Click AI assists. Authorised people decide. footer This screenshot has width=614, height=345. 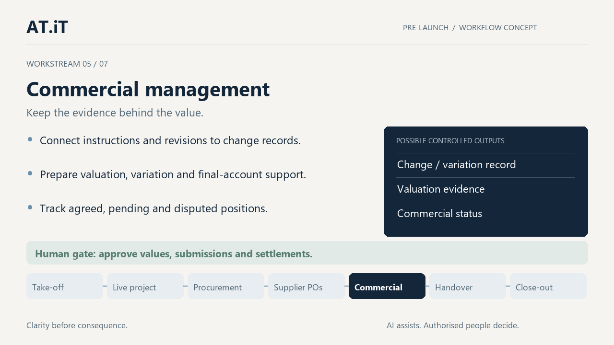click(453, 325)
